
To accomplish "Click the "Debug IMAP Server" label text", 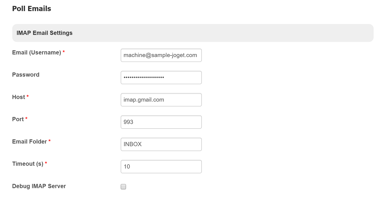I will (x=39, y=186).
